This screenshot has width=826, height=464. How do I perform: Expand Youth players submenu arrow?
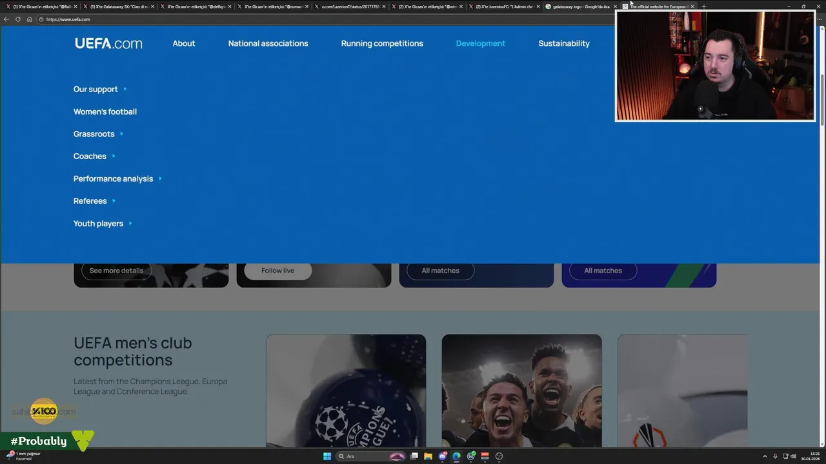pos(130,224)
